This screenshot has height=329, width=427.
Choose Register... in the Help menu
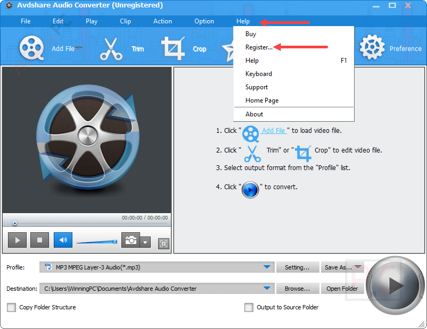coord(294,47)
